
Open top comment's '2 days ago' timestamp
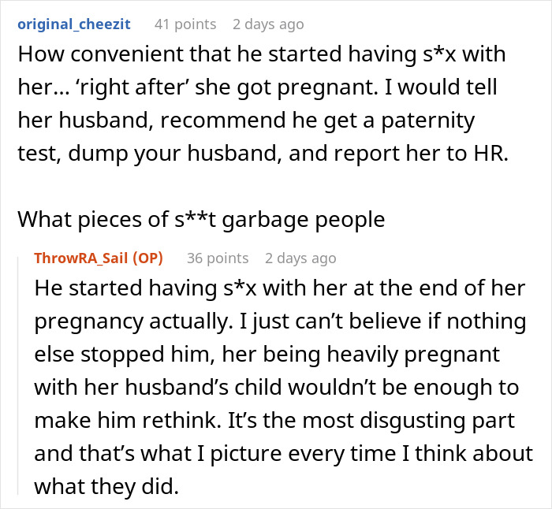coord(268,24)
